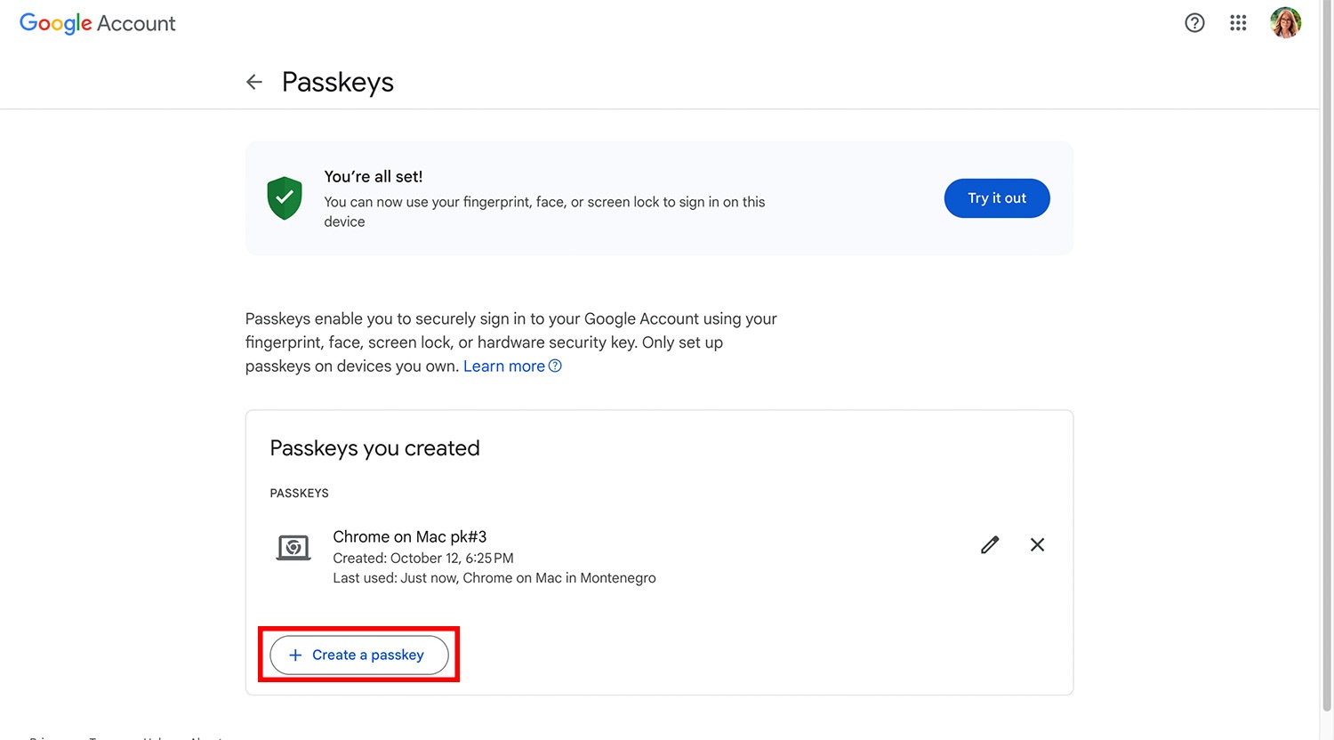Image resolution: width=1334 pixels, height=740 pixels.
Task: Click the green shield checkmark icon
Action: 285,197
